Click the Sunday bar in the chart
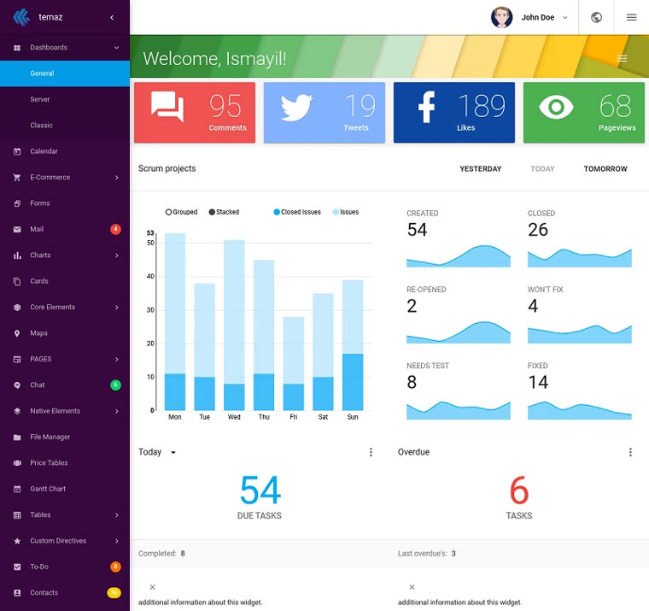Screen dimensions: 649x611 [353, 359]
